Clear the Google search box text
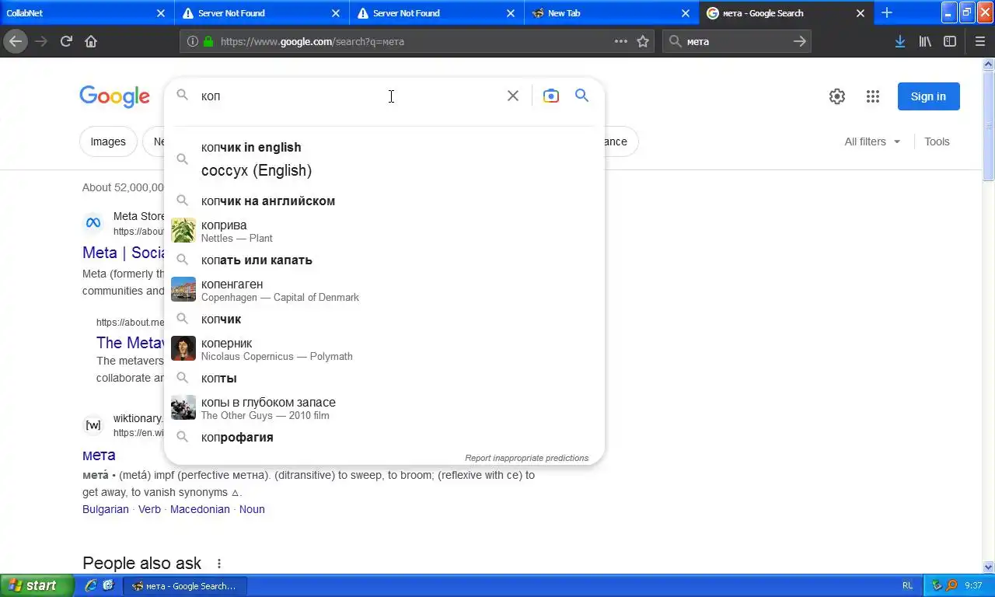 [513, 96]
